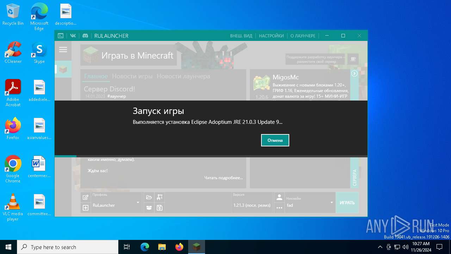Click the modpack box icon

tap(149, 208)
